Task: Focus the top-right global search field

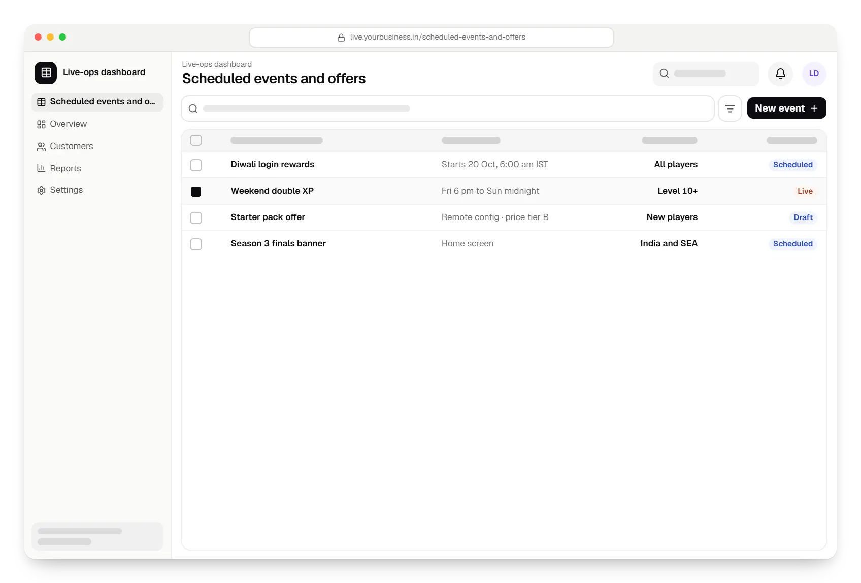Action: (x=706, y=74)
